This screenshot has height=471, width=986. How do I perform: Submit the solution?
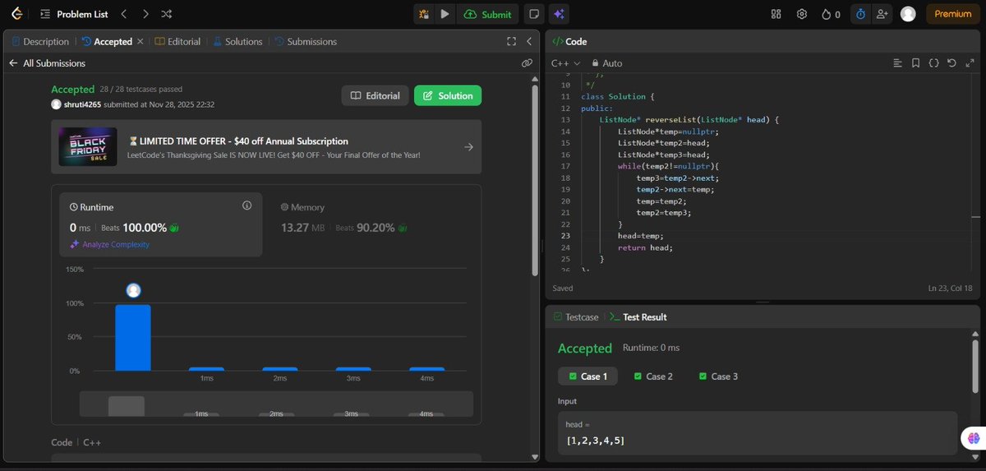click(x=488, y=14)
